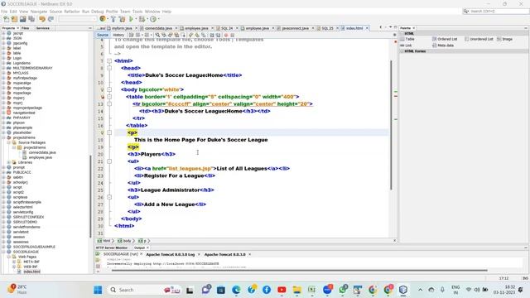Switch to the Files tab

(26, 28)
